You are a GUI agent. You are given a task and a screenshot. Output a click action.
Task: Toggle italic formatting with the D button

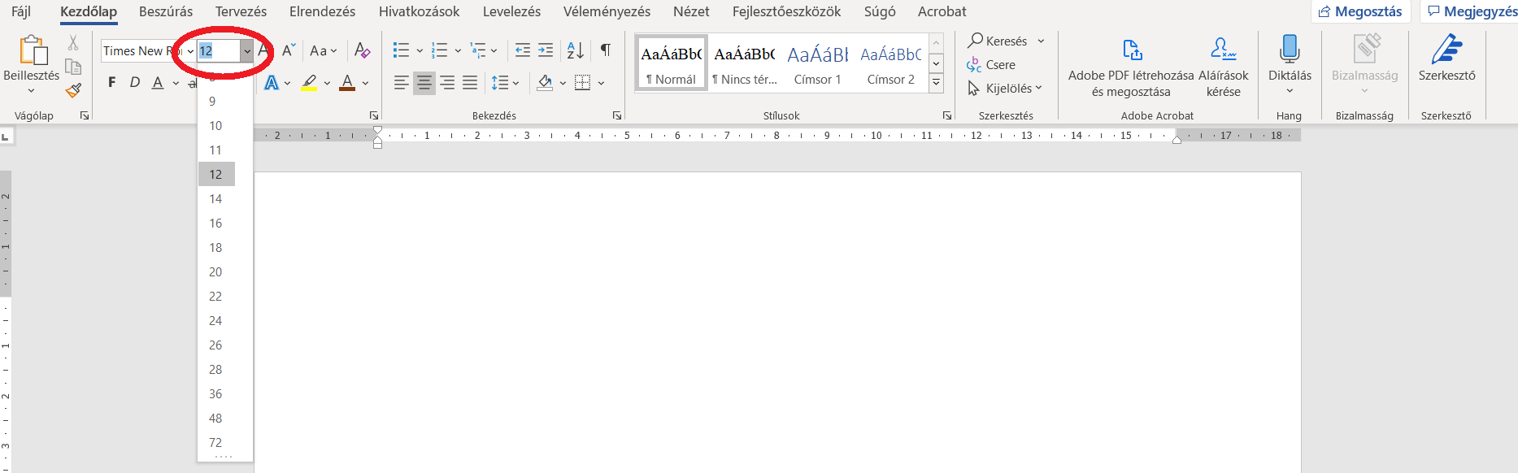(x=135, y=82)
